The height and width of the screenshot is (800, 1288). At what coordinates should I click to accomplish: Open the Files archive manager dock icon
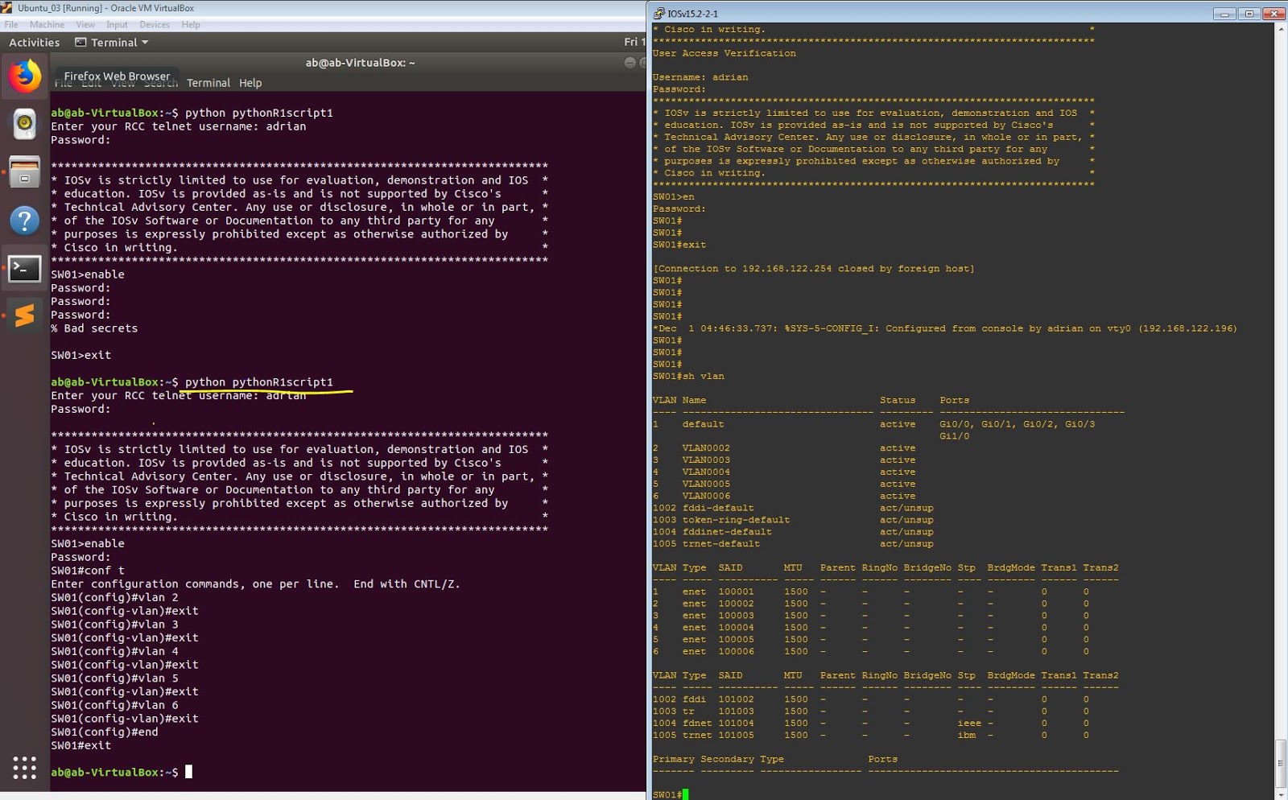coord(24,172)
